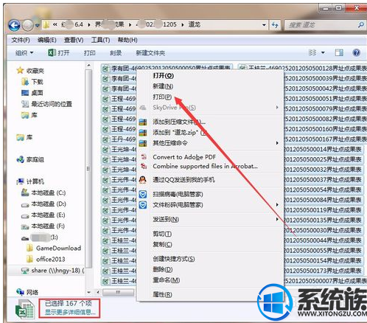Select 计算机 in the navigation pane
367x323 pixels.
point(30,181)
